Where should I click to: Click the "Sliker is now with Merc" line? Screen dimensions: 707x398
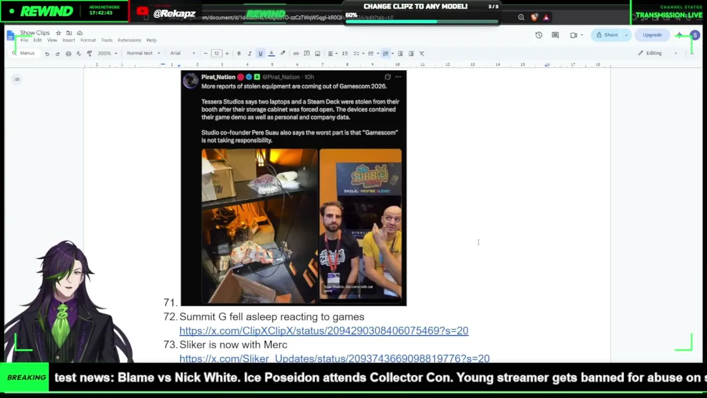pos(233,344)
